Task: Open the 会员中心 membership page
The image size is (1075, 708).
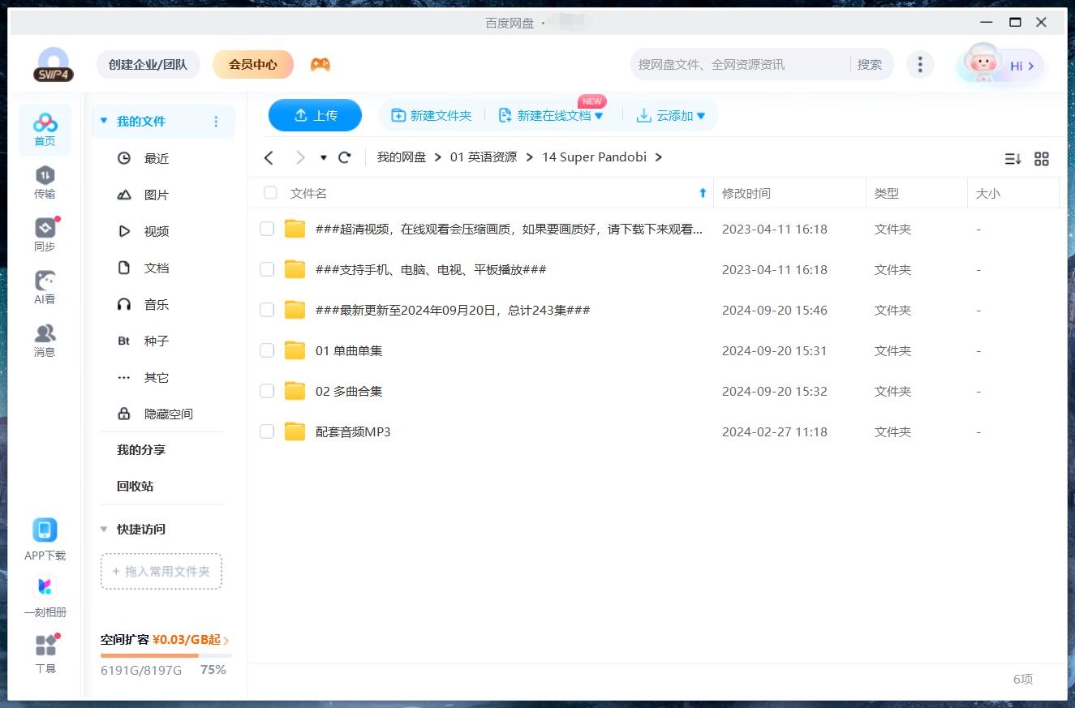Action: 253,63
